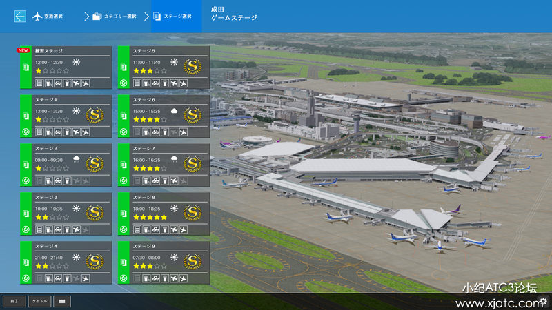
Task: Click car icon on ステージ1 card
Action: pyautogui.click(x=58, y=132)
